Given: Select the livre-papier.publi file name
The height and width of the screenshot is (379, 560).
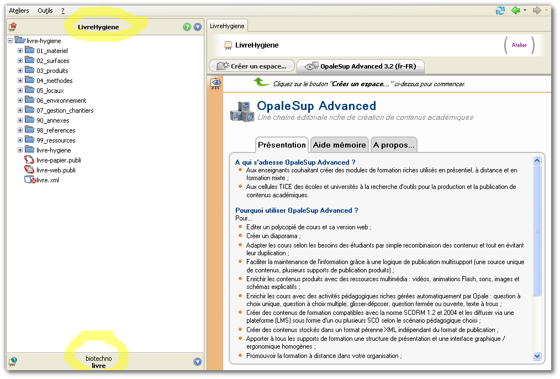Looking at the screenshot, I should click(x=59, y=160).
